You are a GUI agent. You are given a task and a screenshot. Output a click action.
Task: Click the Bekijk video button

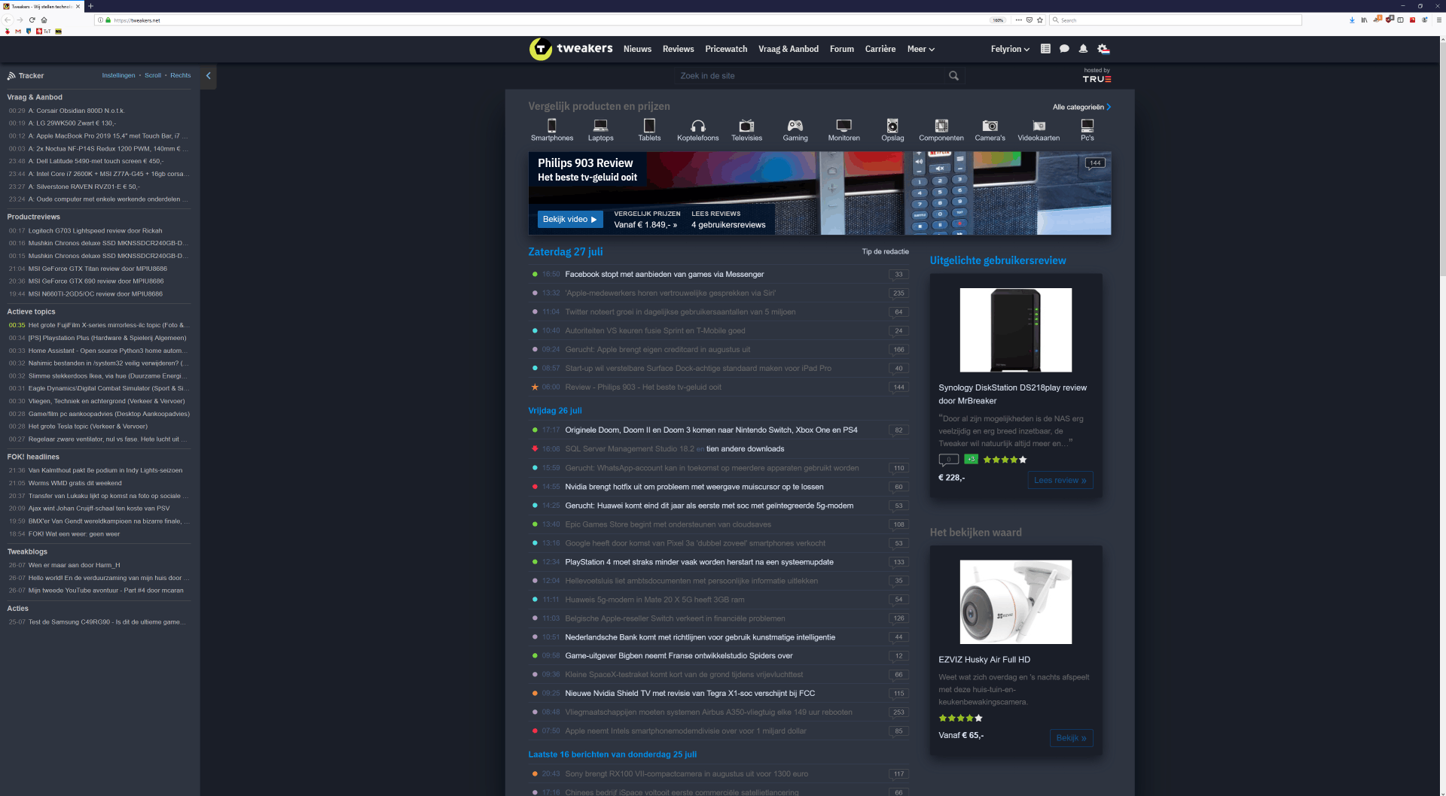pyautogui.click(x=569, y=220)
